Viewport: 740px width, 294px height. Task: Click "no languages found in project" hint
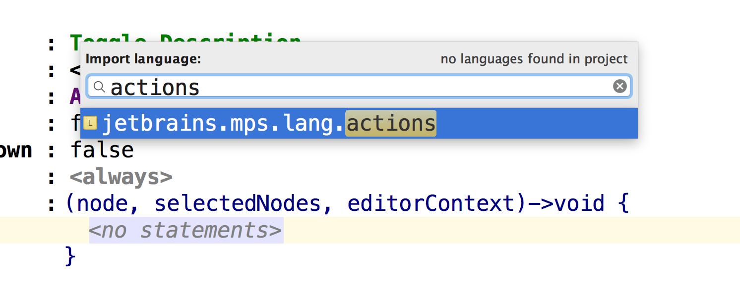tap(534, 59)
